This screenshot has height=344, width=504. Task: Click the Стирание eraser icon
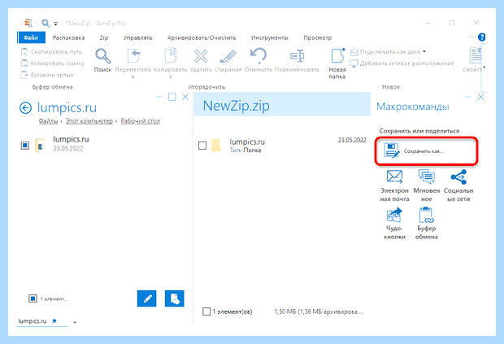coord(228,56)
